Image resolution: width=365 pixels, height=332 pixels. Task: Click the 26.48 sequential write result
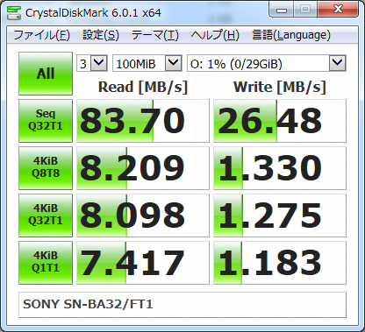tap(280, 121)
